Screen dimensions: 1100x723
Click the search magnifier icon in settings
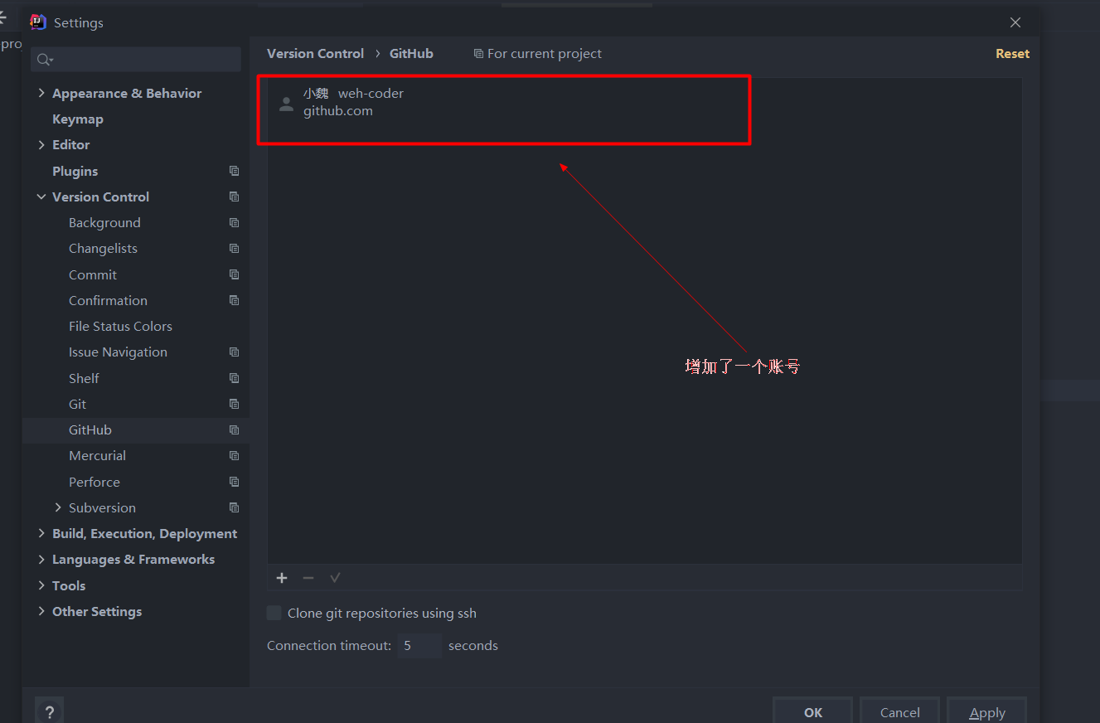(45, 60)
